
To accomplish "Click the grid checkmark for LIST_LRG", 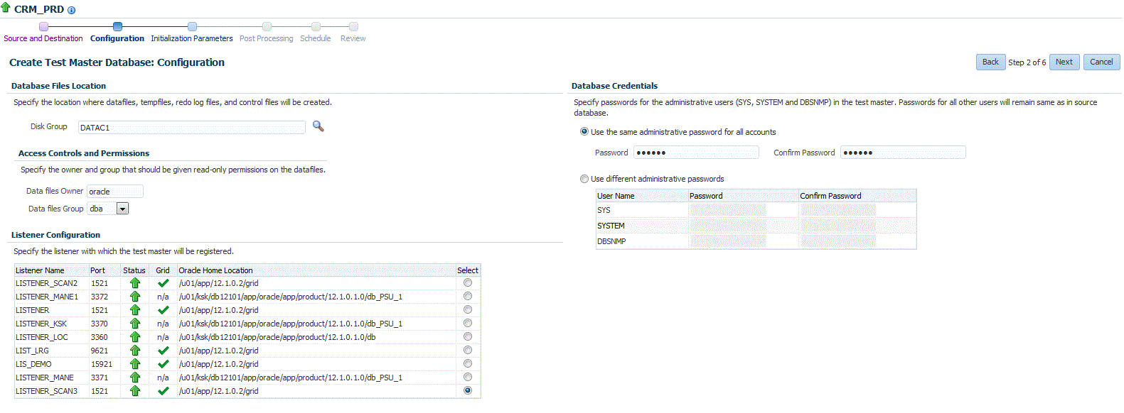I will pos(163,351).
